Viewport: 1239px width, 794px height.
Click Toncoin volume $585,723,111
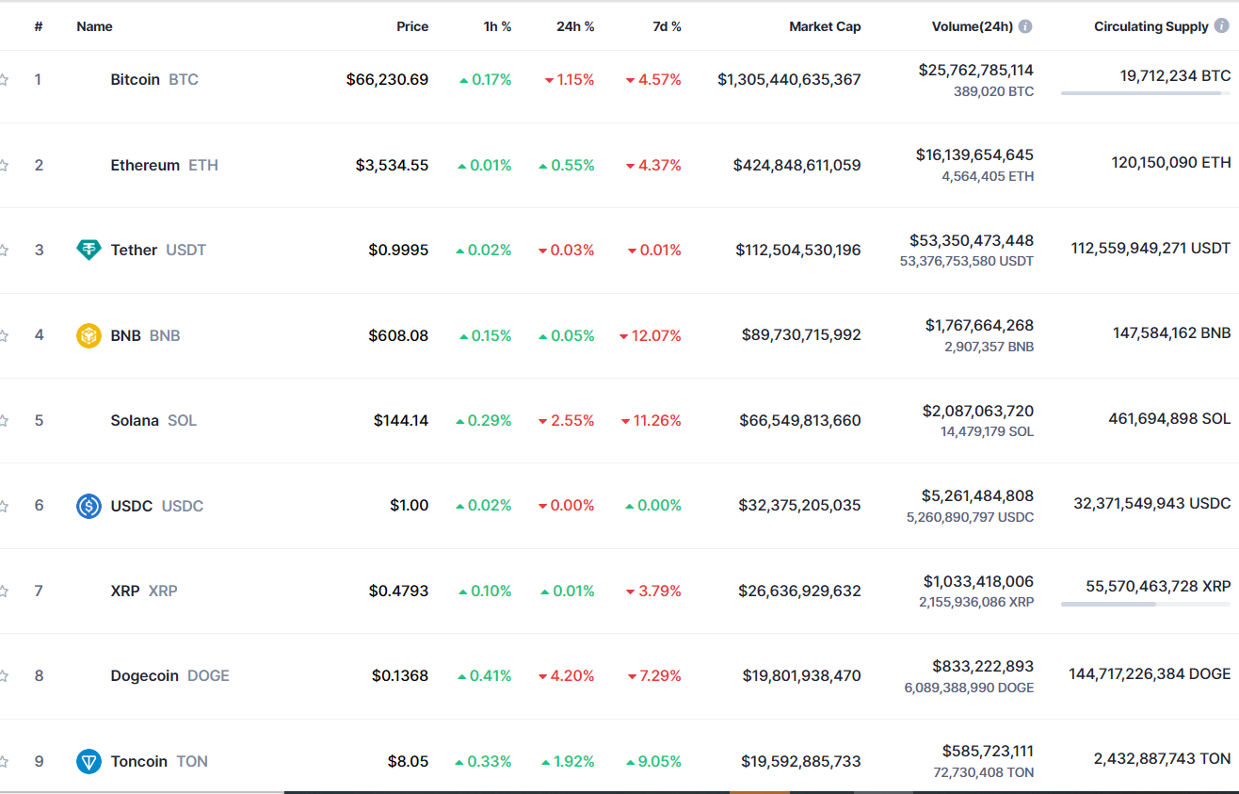tap(988, 751)
